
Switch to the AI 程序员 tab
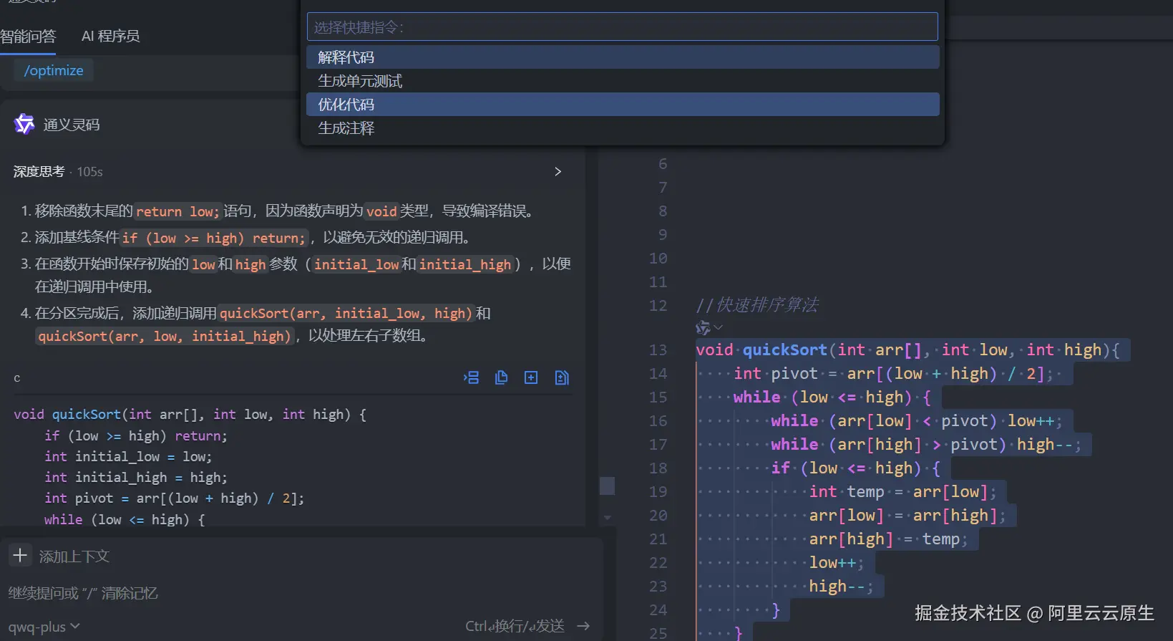click(x=111, y=36)
